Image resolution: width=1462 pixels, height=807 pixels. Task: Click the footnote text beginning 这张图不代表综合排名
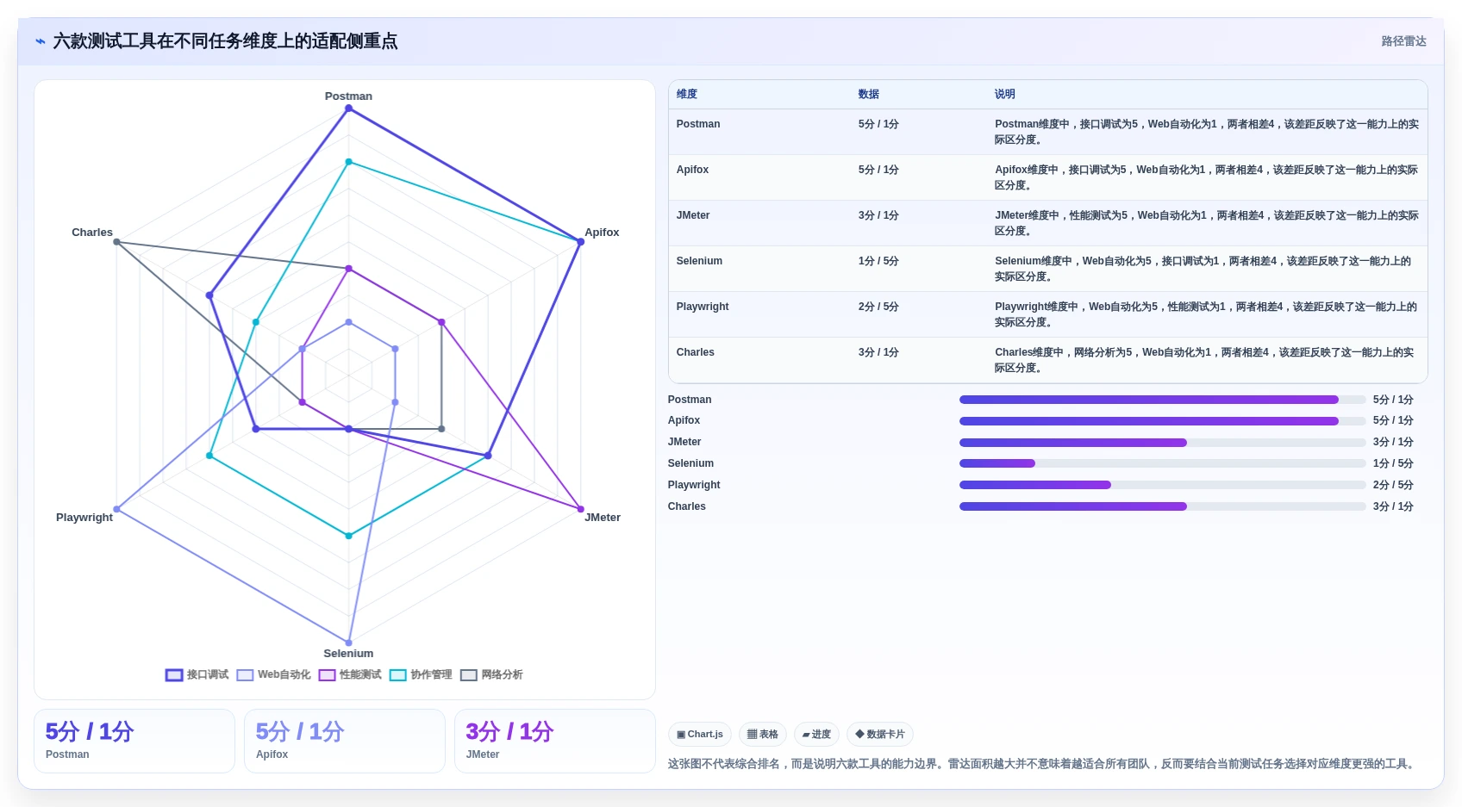point(1043,764)
